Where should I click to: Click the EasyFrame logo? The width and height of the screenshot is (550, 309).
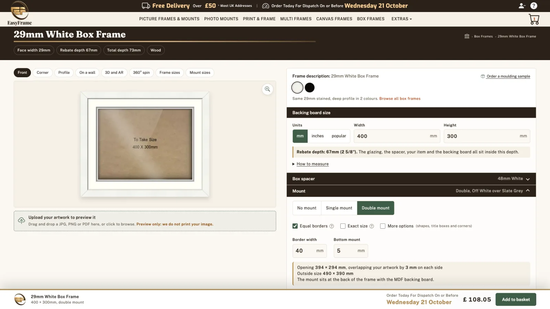[x=20, y=13]
